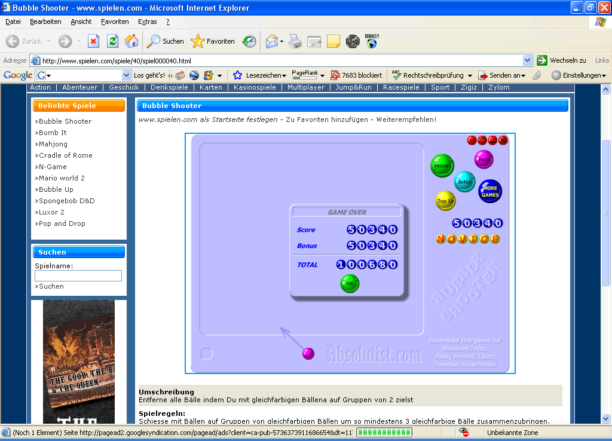Open the magenta Help bubble
Screen dimensions: 612x441
pyautogui.click(x=484, y=159)
